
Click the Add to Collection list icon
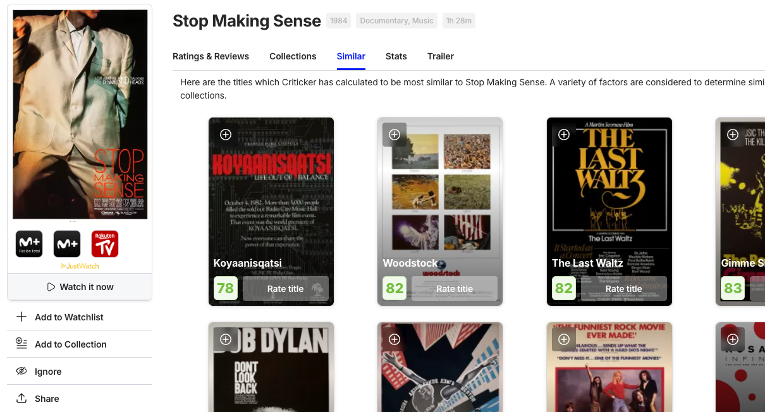pyautogui.click(x=21, y=344)
